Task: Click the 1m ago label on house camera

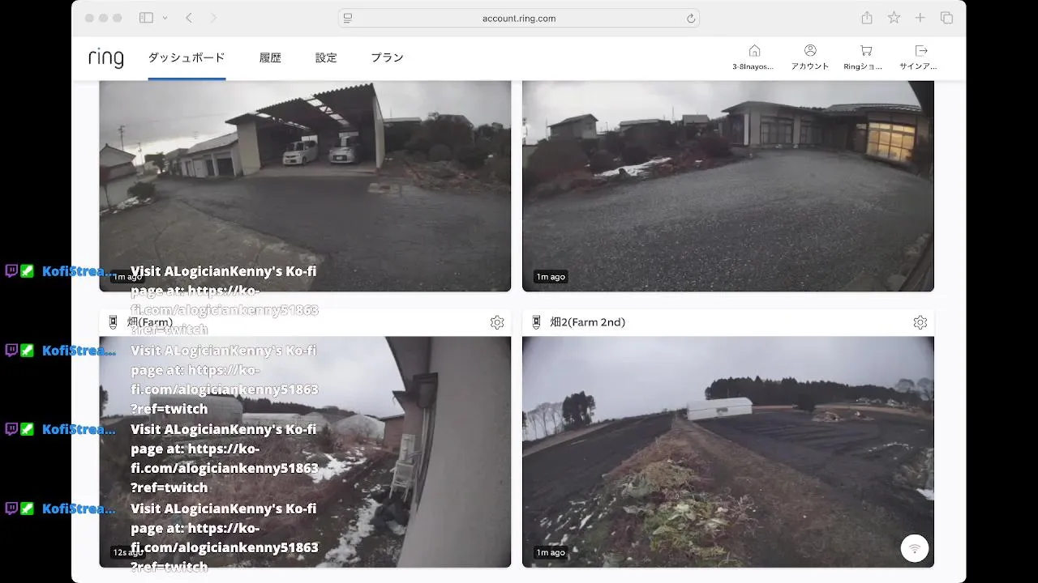Action: coord(551,277)
